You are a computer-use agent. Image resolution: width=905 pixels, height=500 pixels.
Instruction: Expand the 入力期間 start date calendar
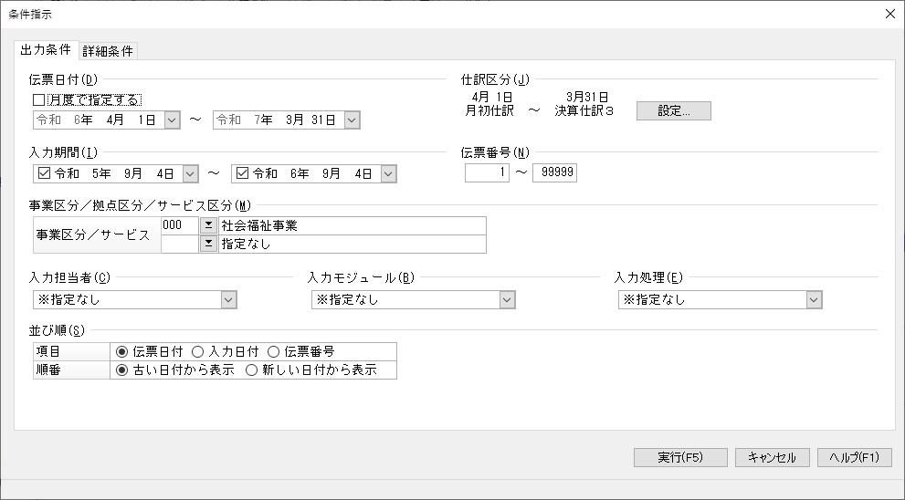pyautogui.click(x=190, y=173)
